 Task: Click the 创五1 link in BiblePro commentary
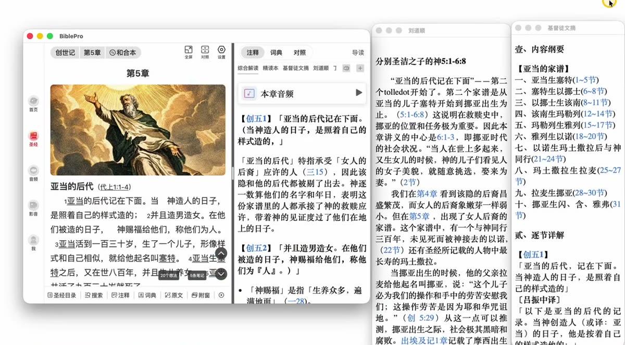click(256, 118)
